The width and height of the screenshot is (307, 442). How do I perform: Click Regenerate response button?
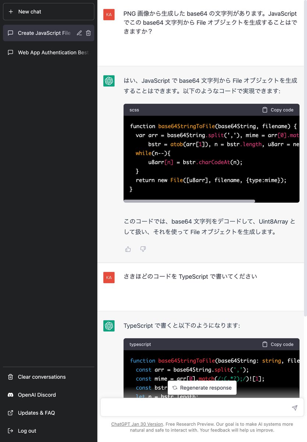202,387
